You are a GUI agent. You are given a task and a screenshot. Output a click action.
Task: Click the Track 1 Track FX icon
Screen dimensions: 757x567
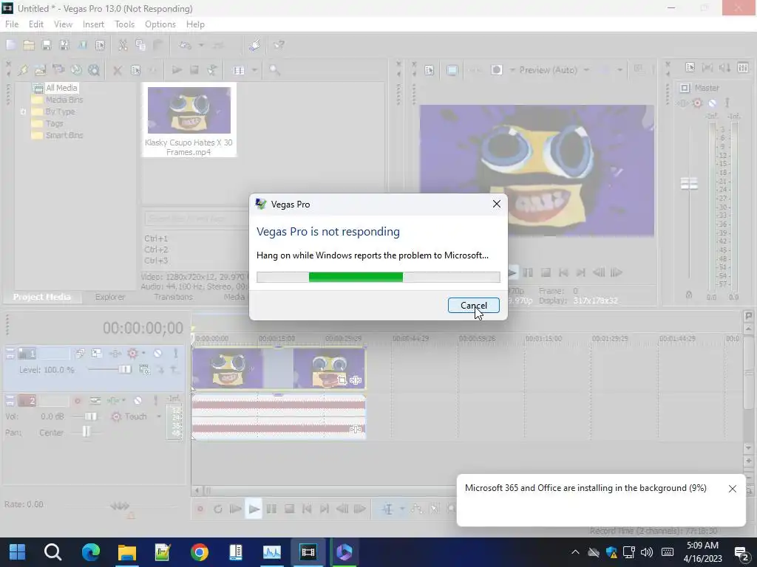pyautogui.click(x=115, y=354)
